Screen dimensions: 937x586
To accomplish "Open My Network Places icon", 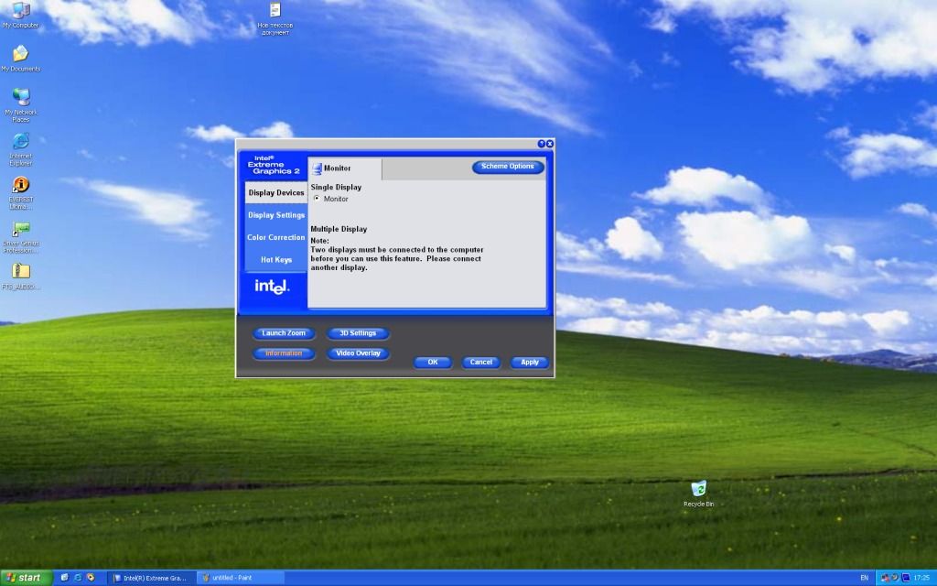I will 21,104.
